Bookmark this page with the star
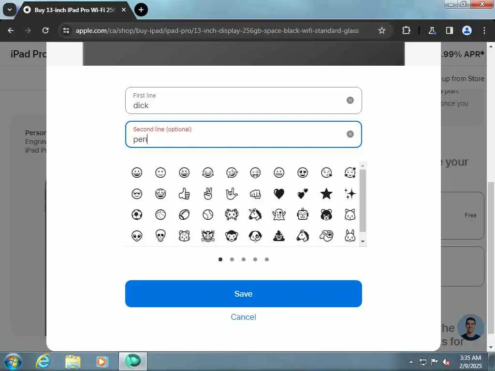 click(x=382, y=30)
